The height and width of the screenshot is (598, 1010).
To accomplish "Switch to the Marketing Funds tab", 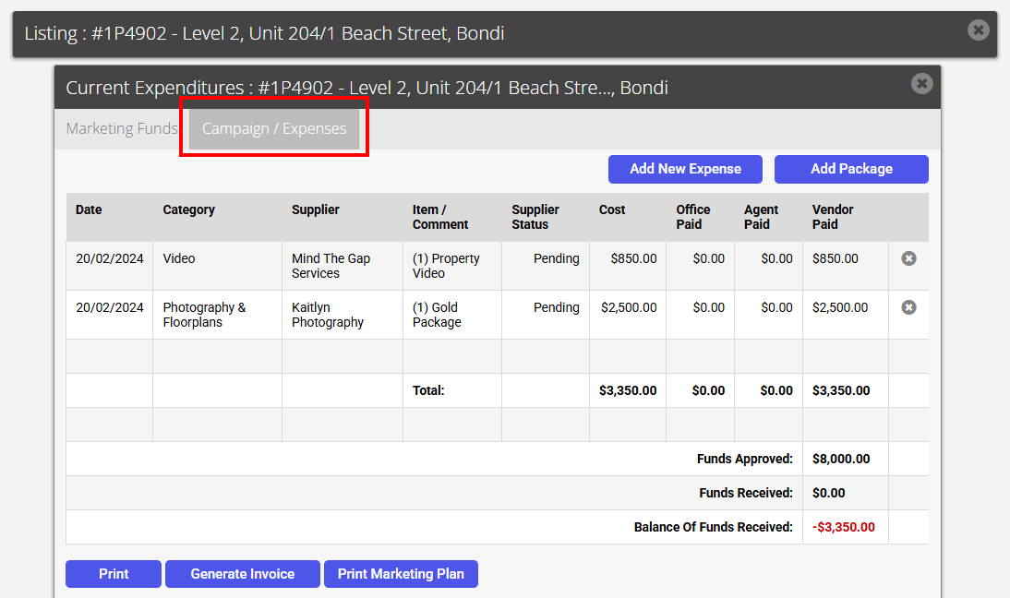I will point(122,129).
